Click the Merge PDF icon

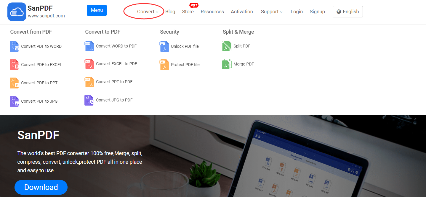[x=227, y=64]
